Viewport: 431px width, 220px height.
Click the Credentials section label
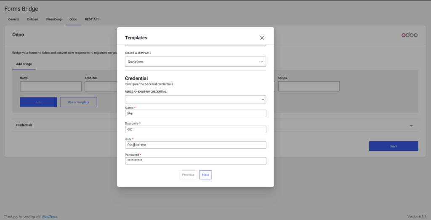(x=24, y=125)
